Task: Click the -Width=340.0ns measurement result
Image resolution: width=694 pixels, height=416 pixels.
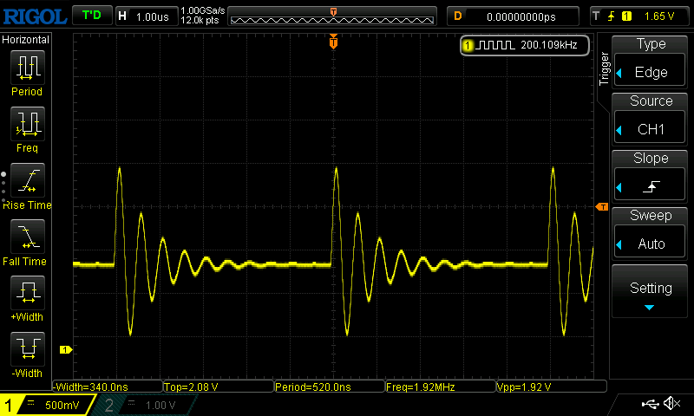Action: click(108, 387)
